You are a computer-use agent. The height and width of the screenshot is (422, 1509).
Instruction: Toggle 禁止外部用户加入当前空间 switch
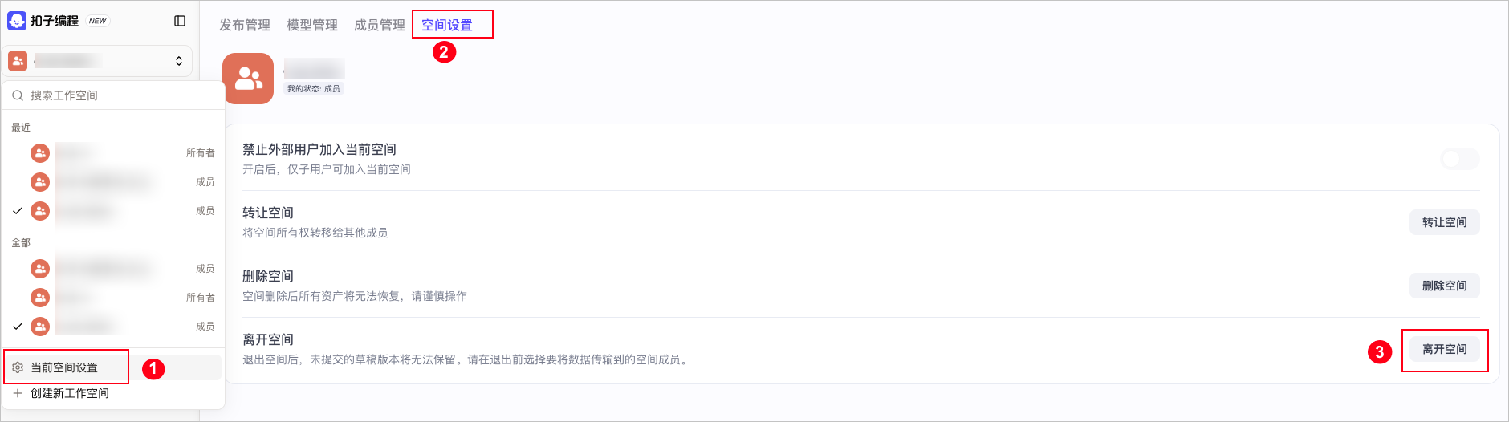[1459, 159]
